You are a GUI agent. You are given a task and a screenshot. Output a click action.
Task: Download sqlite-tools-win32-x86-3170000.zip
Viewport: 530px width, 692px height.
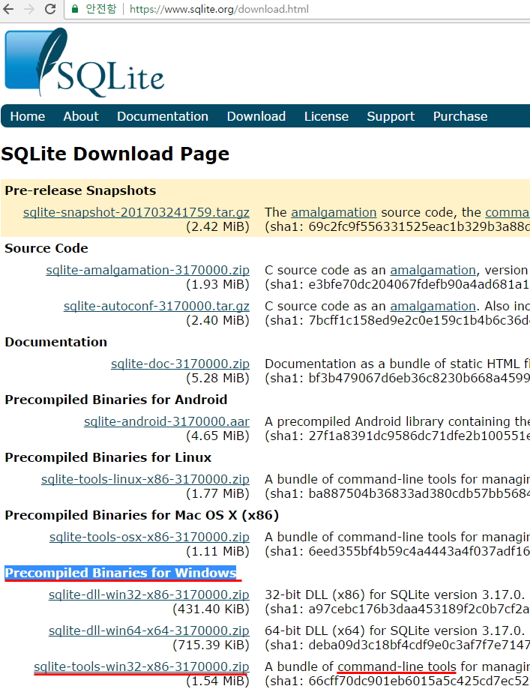tap(142, 667)
